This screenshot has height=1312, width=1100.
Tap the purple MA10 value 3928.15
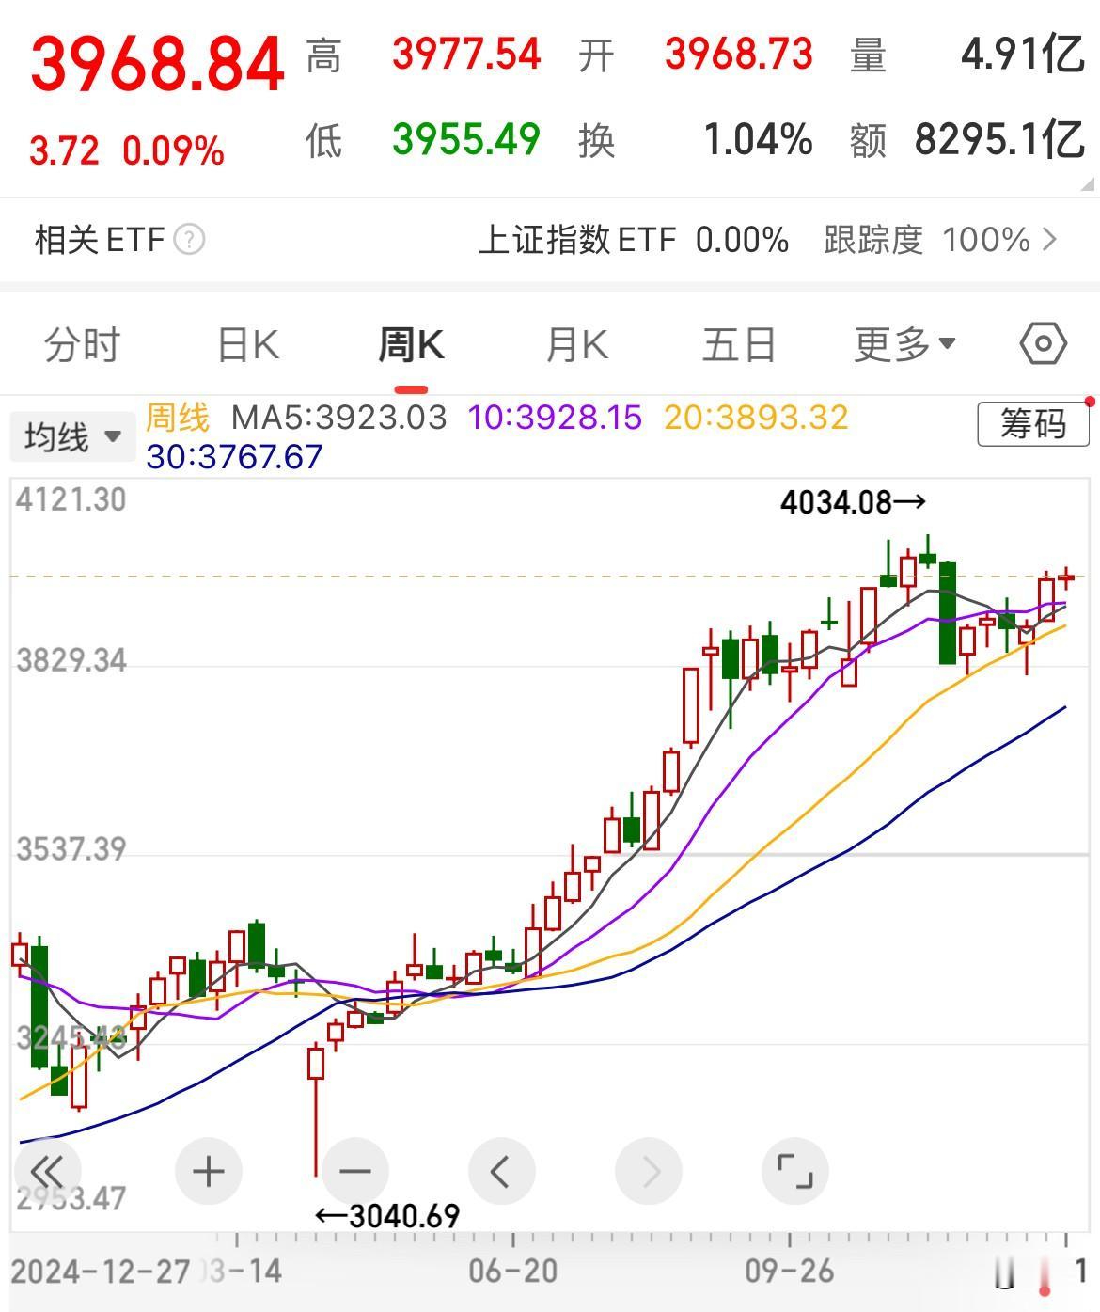(555, 417)
